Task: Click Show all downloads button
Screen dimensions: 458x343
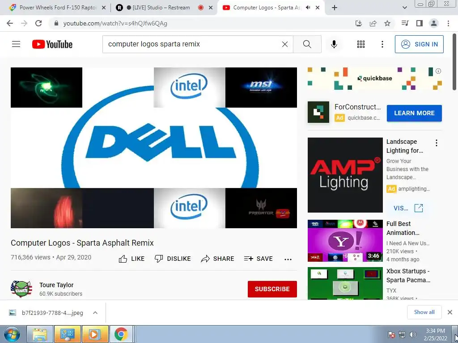Action: 424,312
